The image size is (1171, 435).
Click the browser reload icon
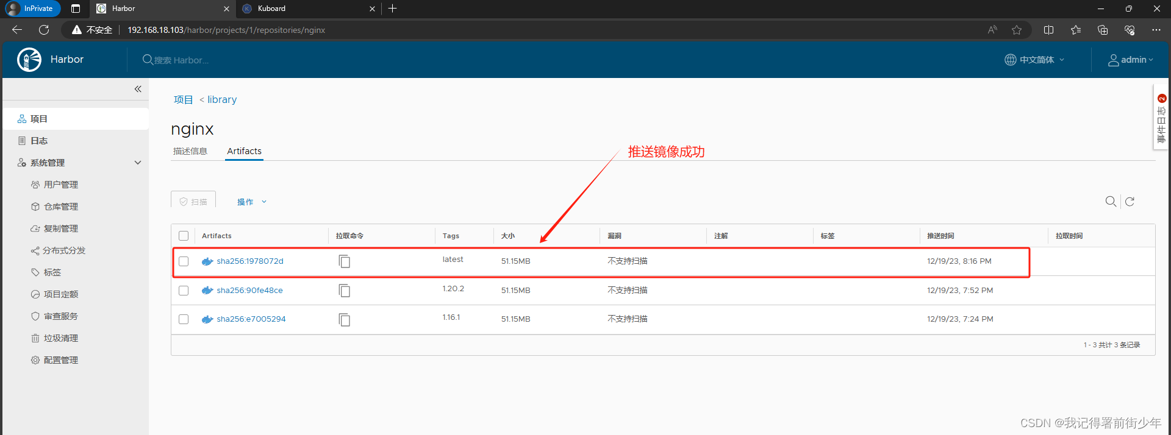click(x=44, y=30)
